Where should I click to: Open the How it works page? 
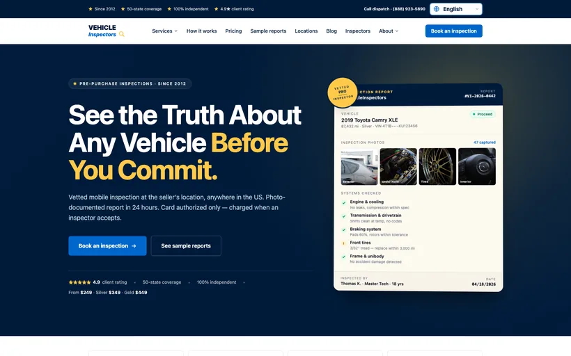pos(201,31)
